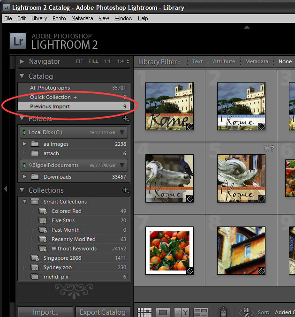The height and width of the screenshot is (317, 295).
Task: Click keyword badge on second Rome thumbnail
Action: coord(261,127)
